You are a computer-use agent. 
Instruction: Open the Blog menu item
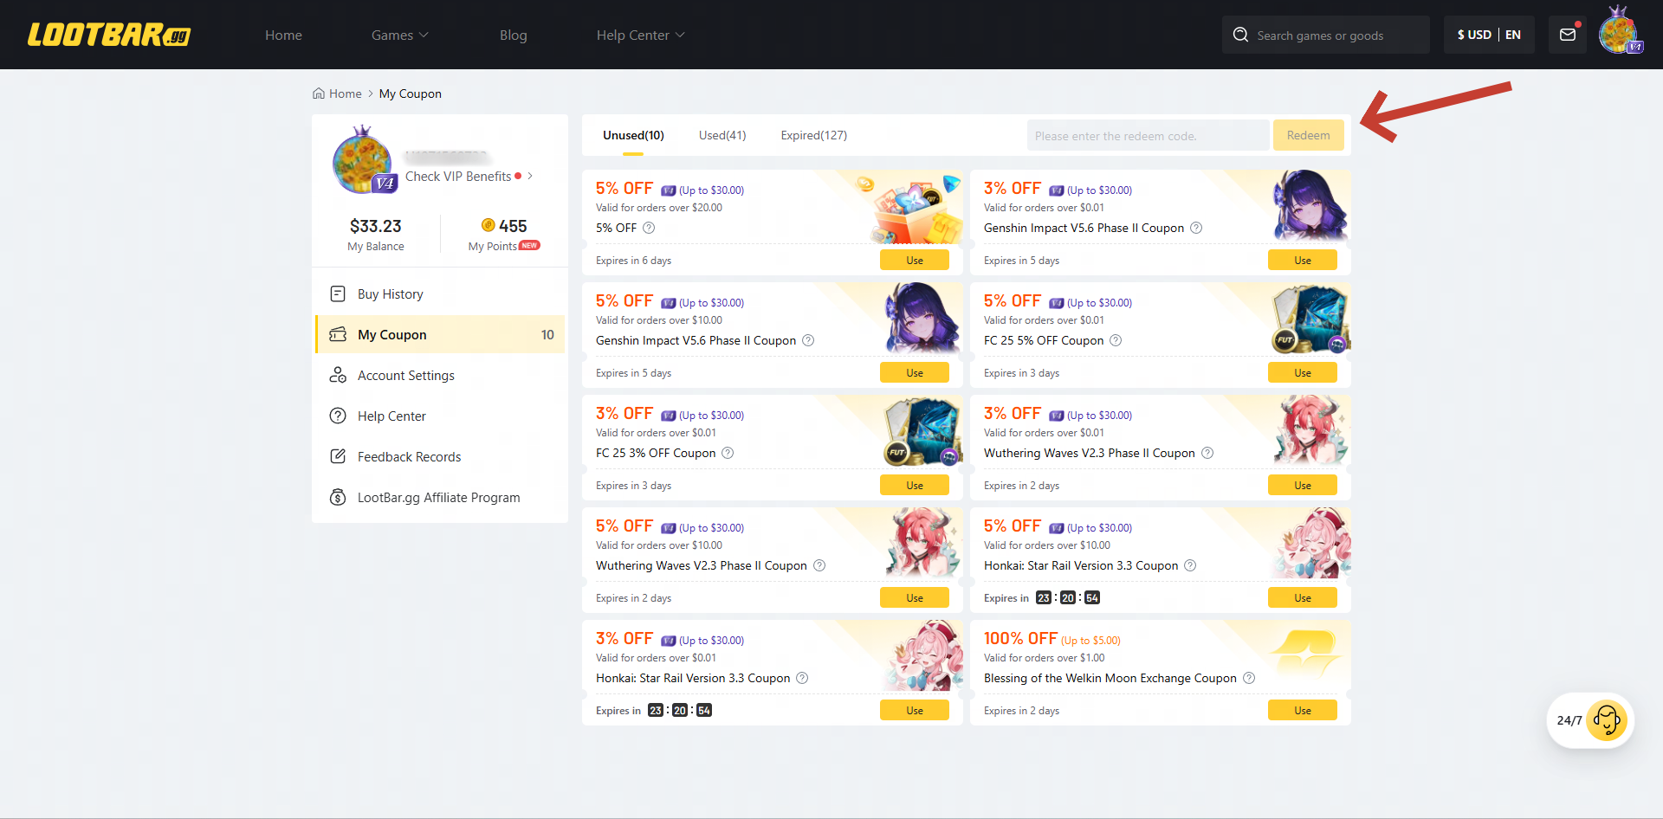click(513, 35)
